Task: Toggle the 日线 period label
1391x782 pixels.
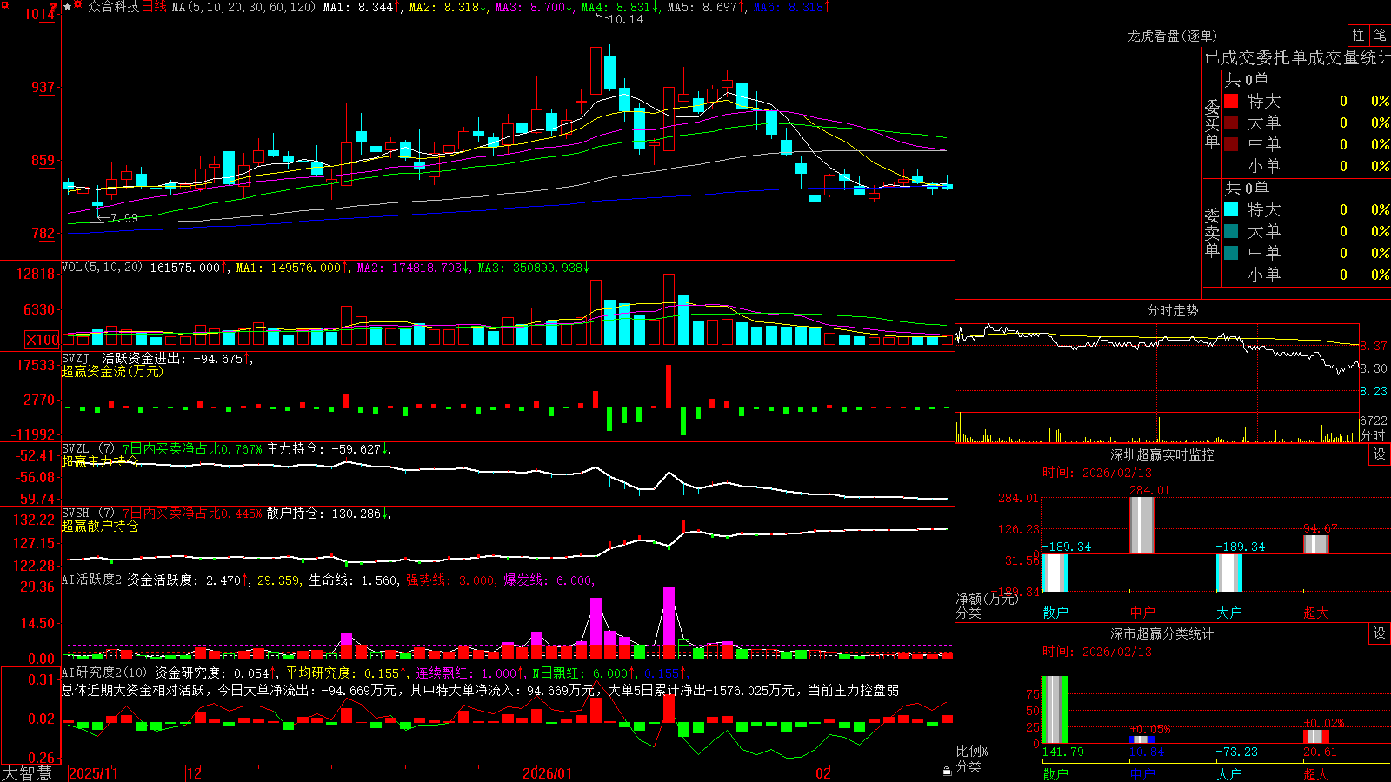Action: [154, 7]
